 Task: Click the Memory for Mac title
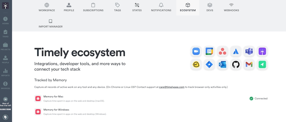[x=53, y=96]
